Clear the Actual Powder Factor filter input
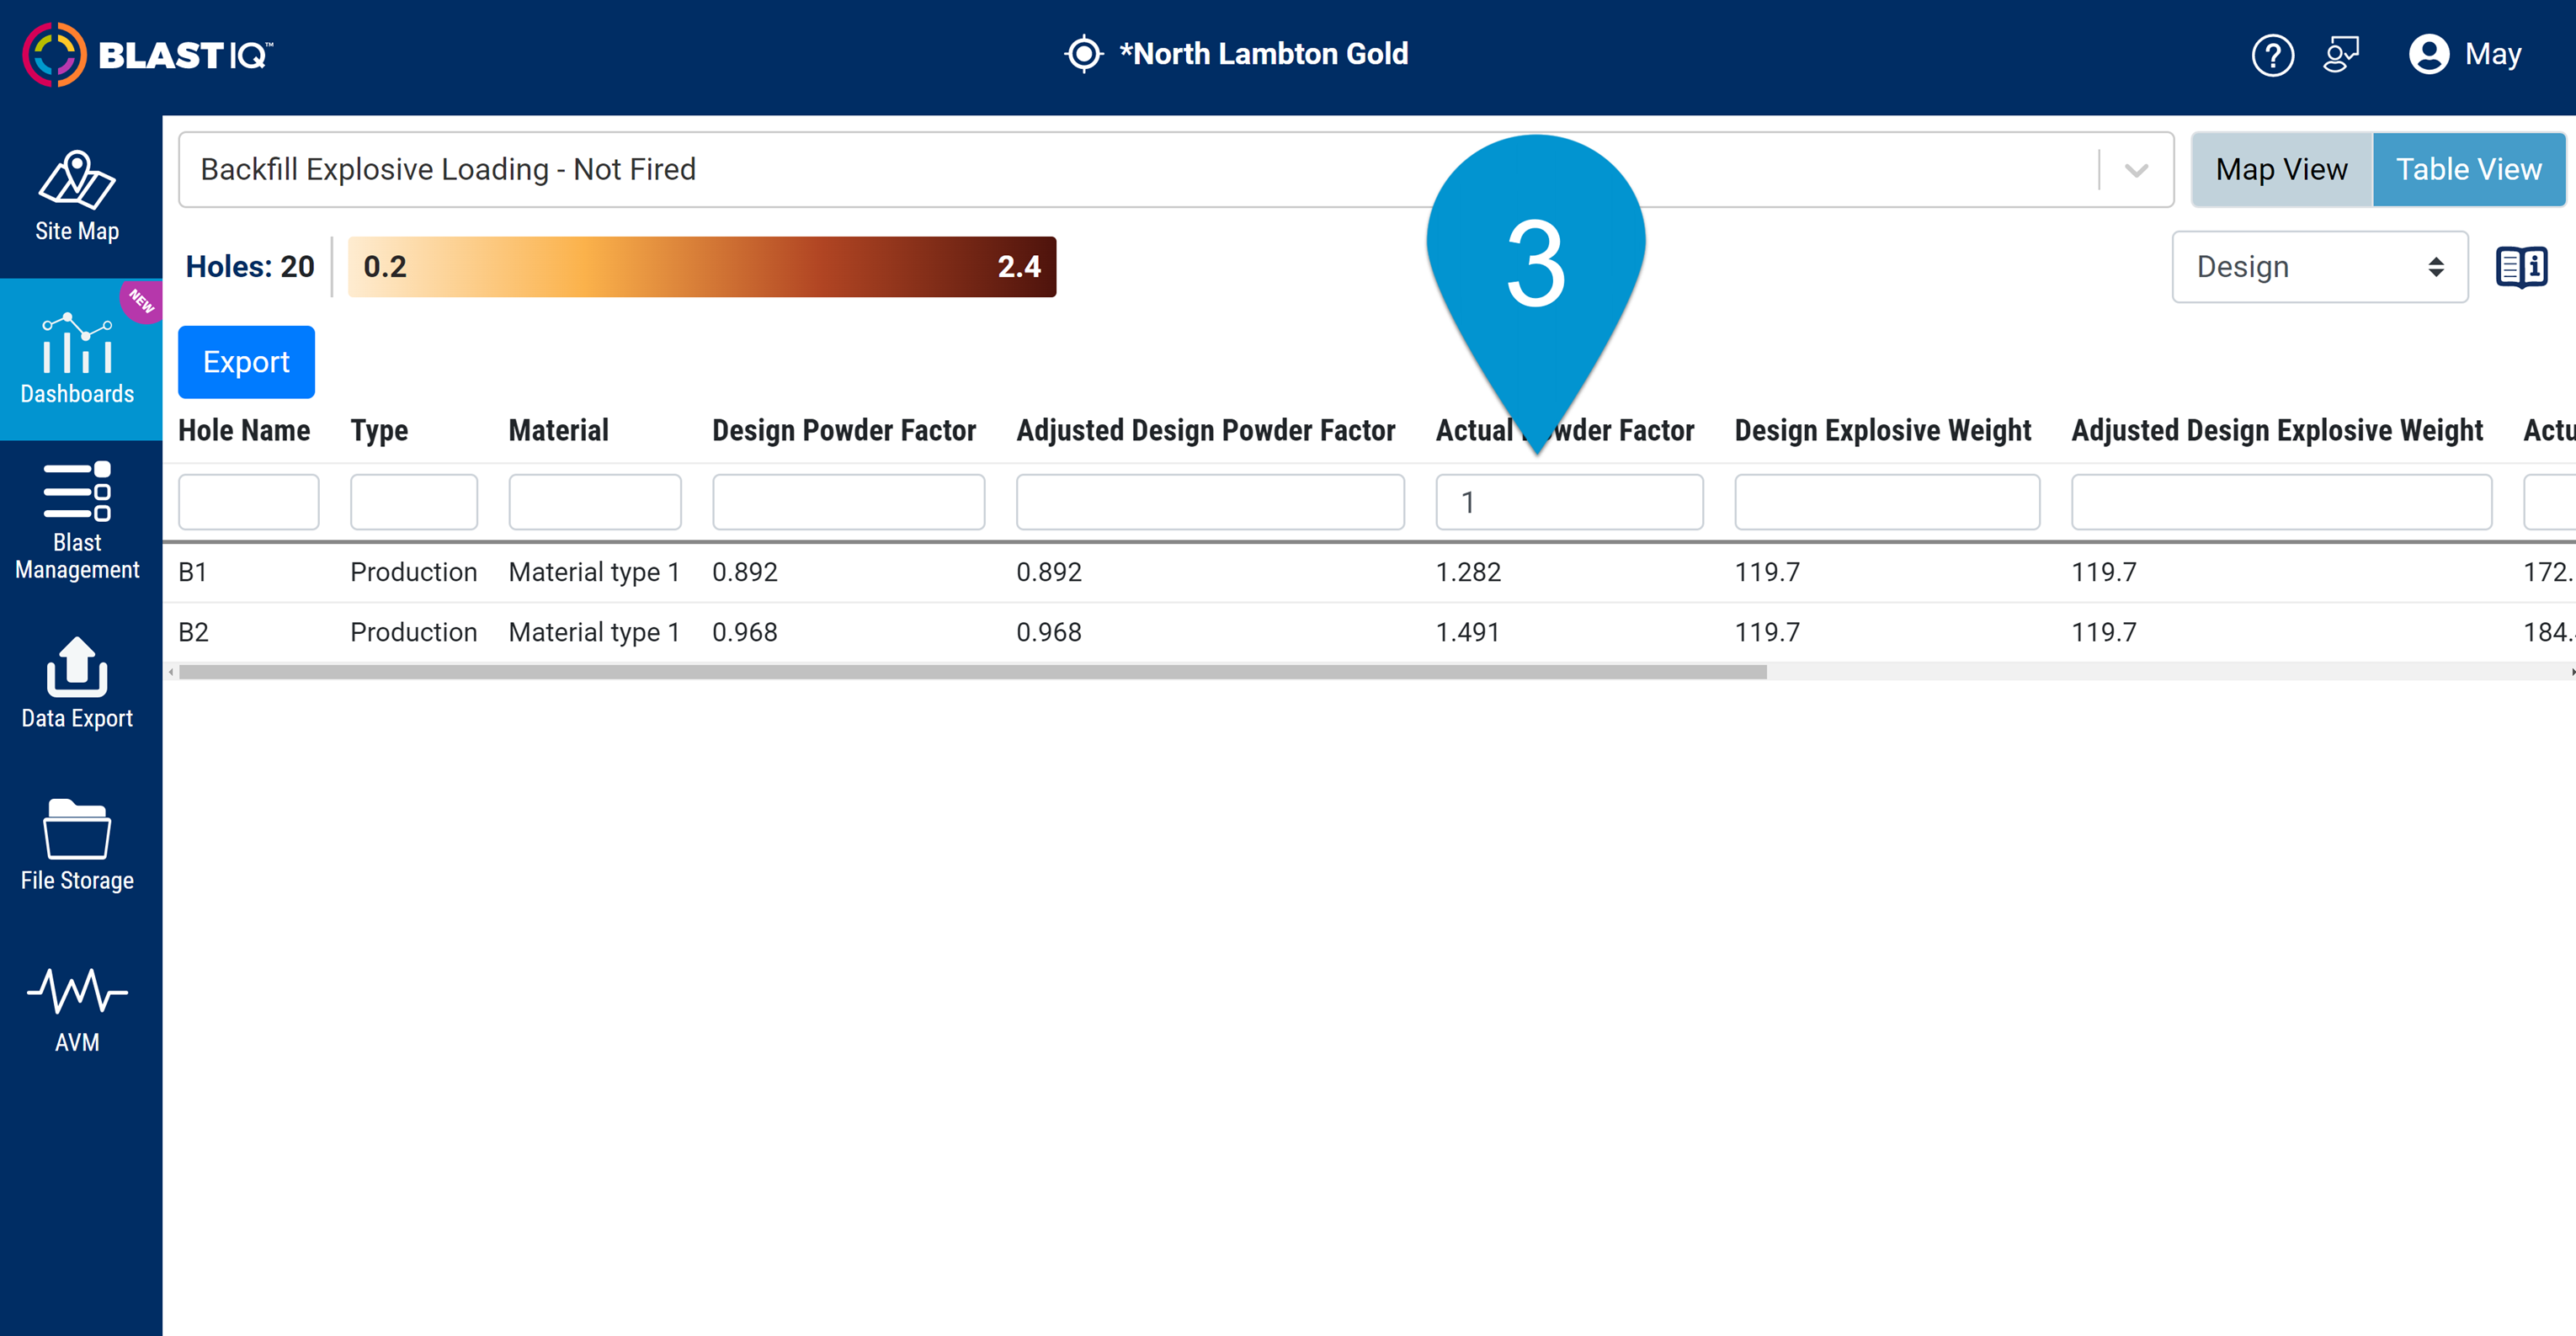The image size is (2576, 1336). pyautogui.click(x=1568, y=501)
